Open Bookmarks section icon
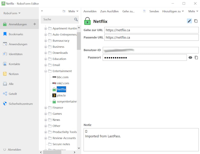The width and height of the screenshot is (200, 154). pos(5,34)
